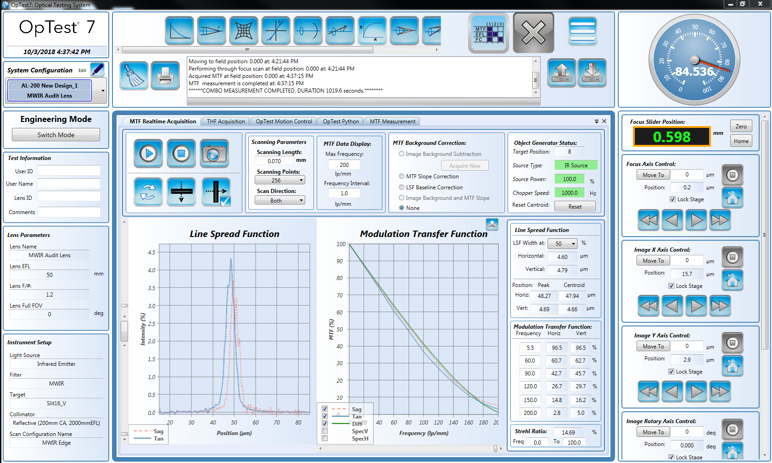Switch to MTF Measurement tab
The height and width of the screenshot is (463, 772).
[392, 121]
